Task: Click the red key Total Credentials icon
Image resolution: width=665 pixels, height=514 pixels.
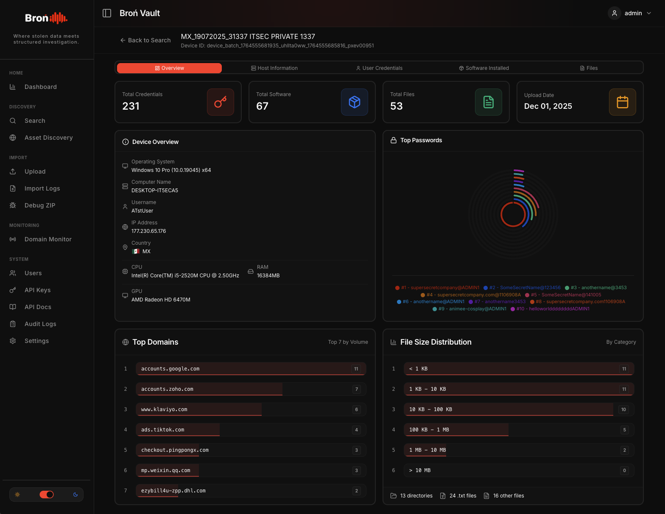Action: click(221, 102)
